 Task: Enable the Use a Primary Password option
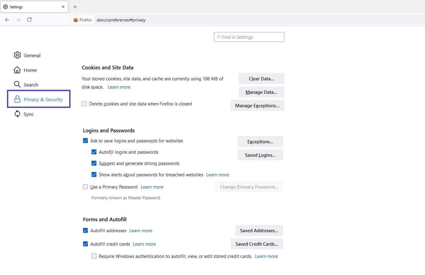coord(85,187)
